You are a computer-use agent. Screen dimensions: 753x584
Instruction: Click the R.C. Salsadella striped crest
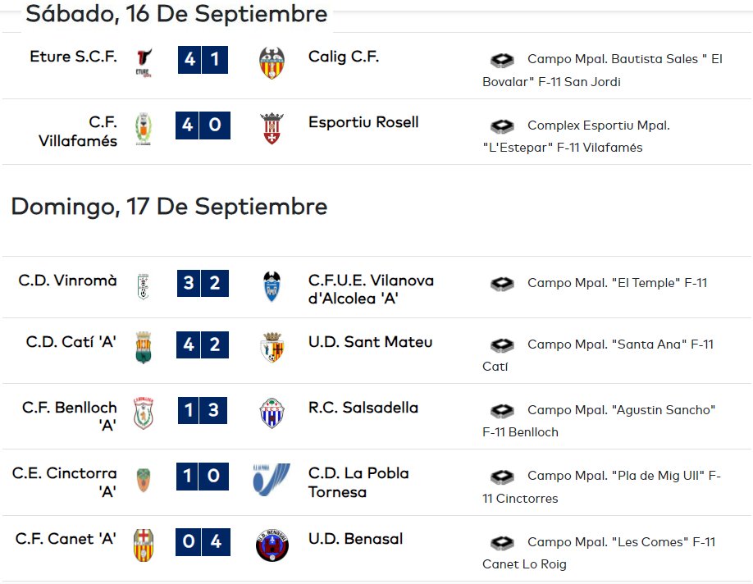pyautogui.click(x=272, y=413)
